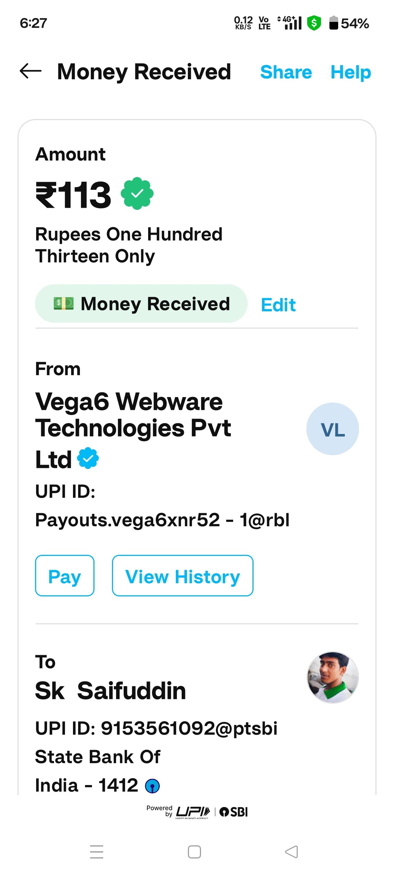The image size is (394, 876).
Task: Tap the green shield icon in status bar
Action: pyautogui.click(x=314, y=23)
